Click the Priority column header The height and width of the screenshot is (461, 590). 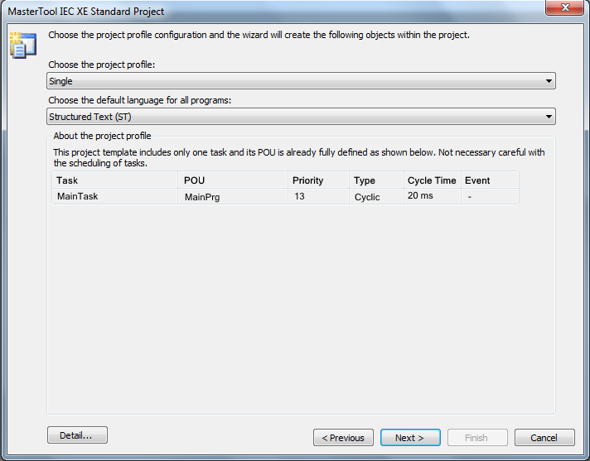pos(319,180)
